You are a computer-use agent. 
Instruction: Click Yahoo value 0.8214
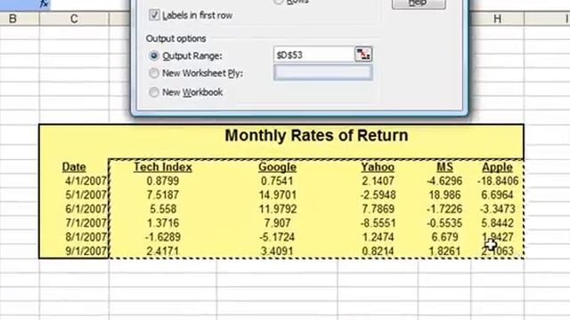click(x=378, y=251)
